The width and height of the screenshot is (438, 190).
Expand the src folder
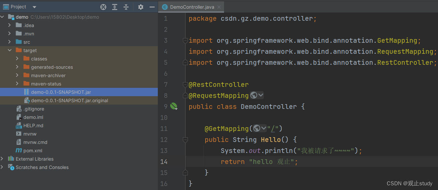click(10, 42)
